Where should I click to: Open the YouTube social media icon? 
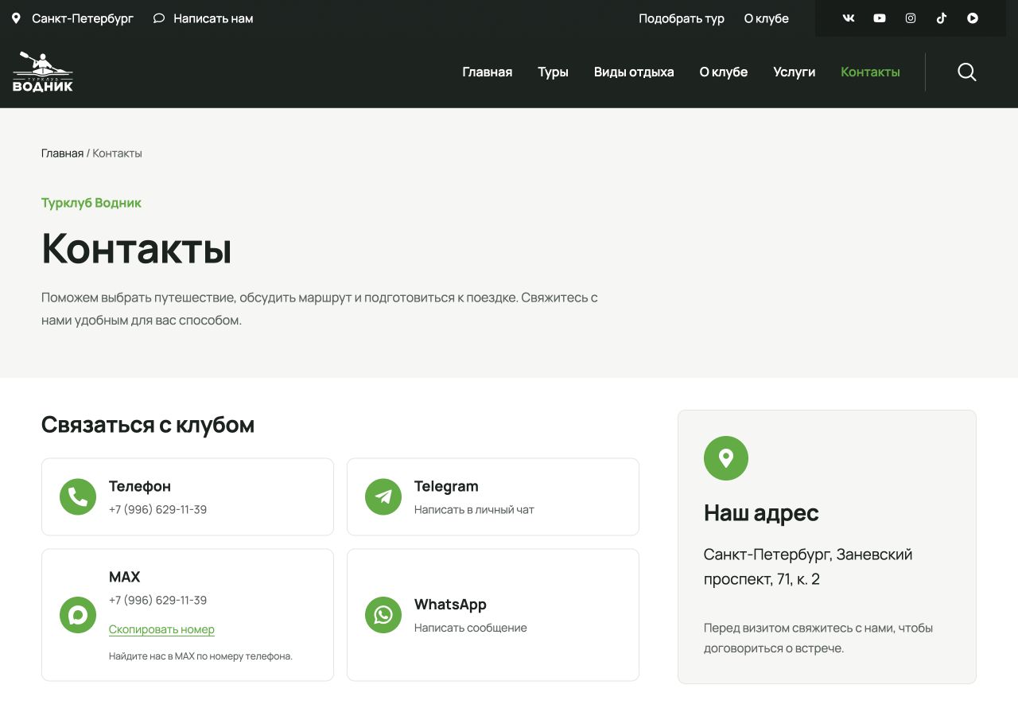880,18
